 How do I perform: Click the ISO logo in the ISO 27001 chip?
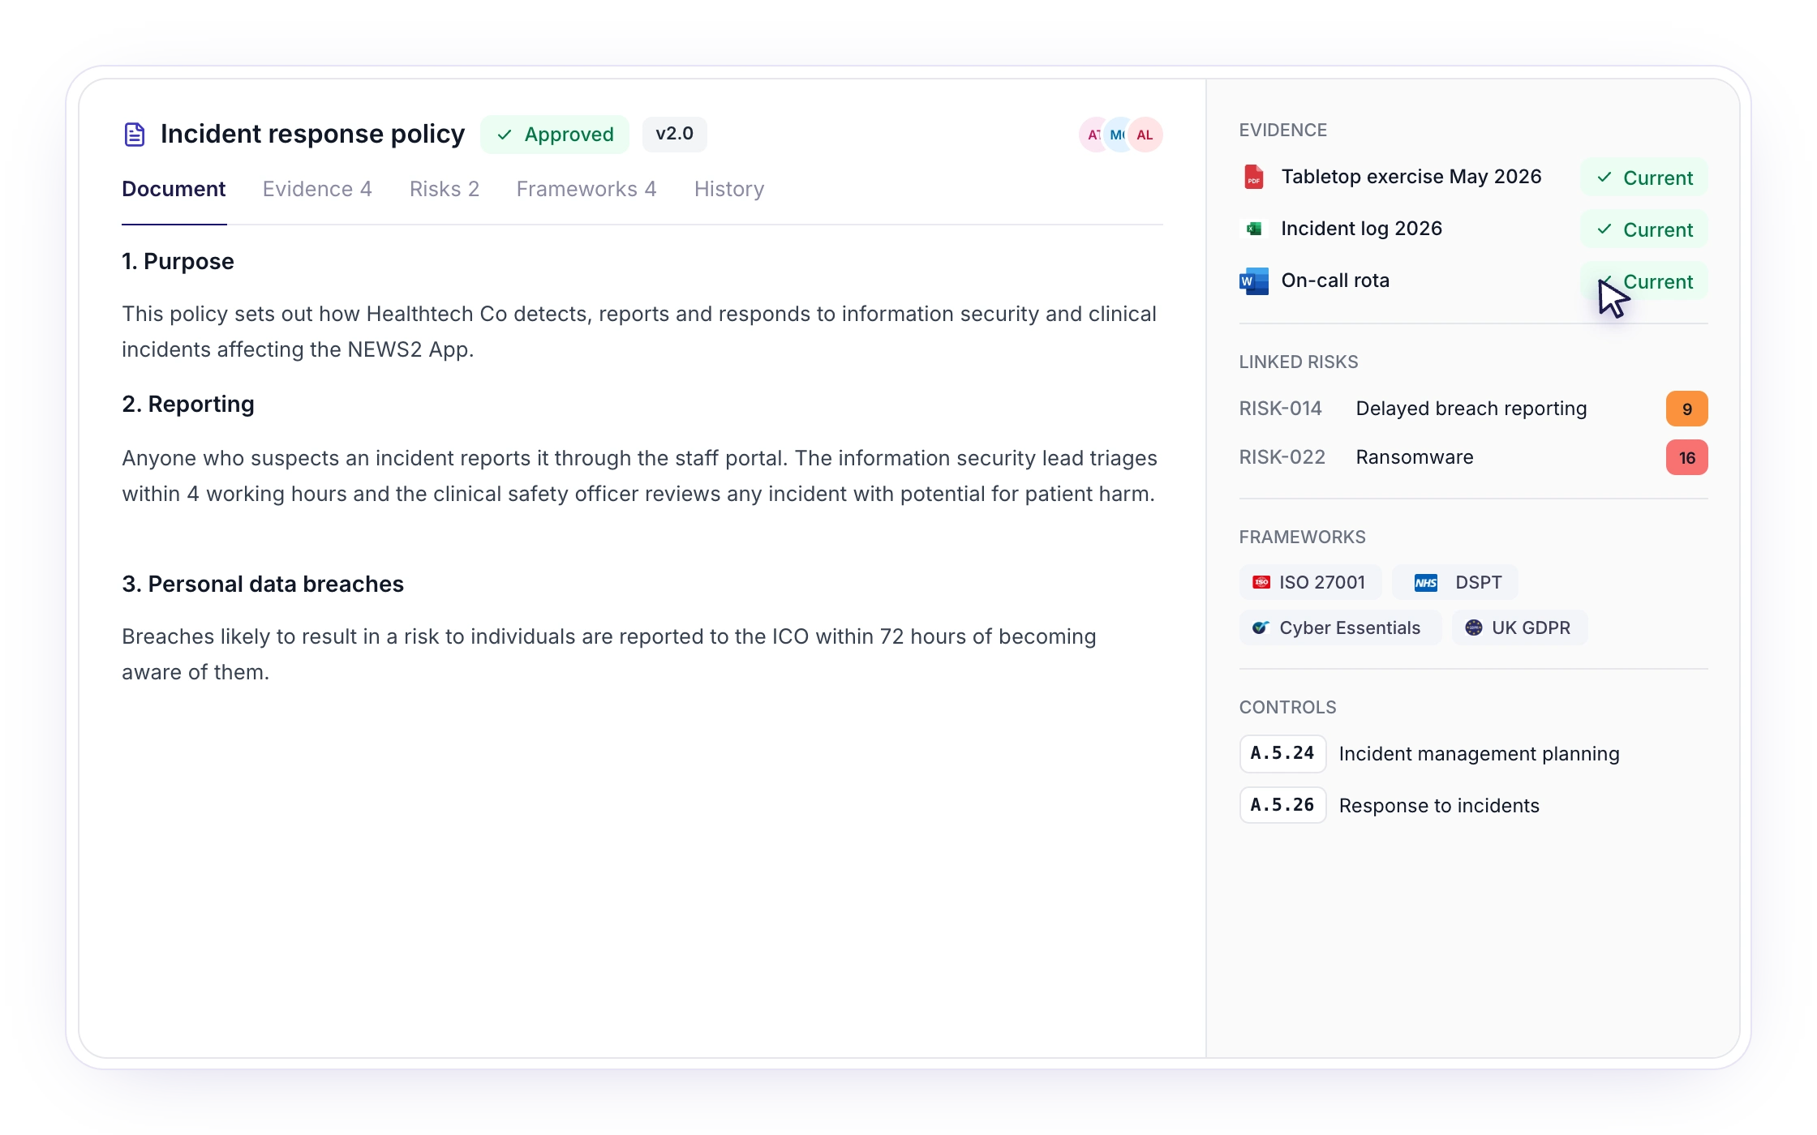(x=1261, y=582)
